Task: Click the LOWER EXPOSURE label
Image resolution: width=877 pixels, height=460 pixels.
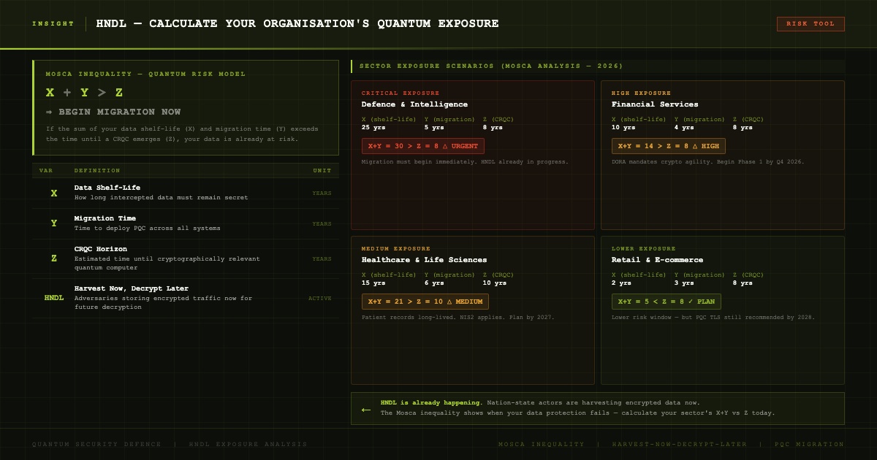Action: pyautogui.click(x=644, y=249)
